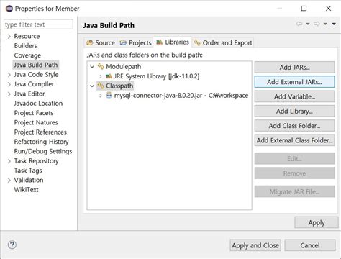Select Java Build Path in the list
This screenshot has width=341, height=259.
pos(36,65)
